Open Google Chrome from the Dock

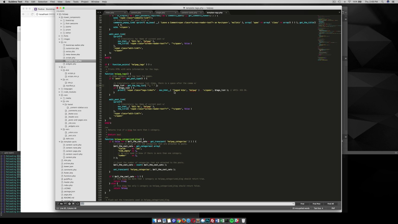(x=179, y=221)
